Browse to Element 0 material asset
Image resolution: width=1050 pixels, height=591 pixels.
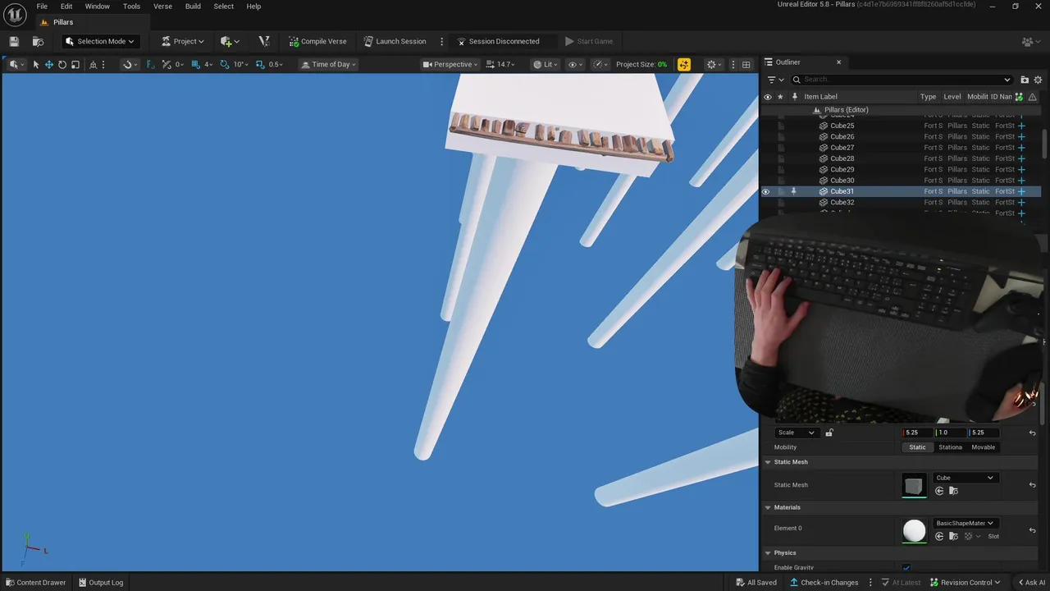953,536
